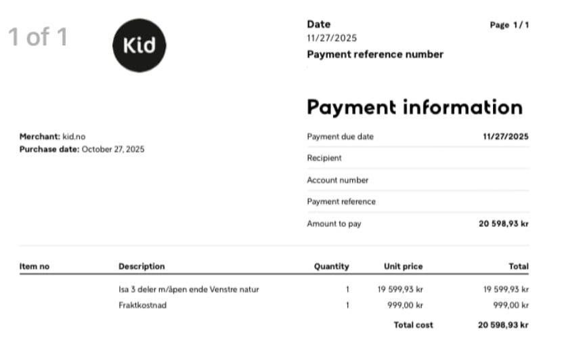Image resolution: width=562 pixels, height=355 pixels.
Task: Click the Date heading
Action: pyautogui.click(x=319, y=24)
